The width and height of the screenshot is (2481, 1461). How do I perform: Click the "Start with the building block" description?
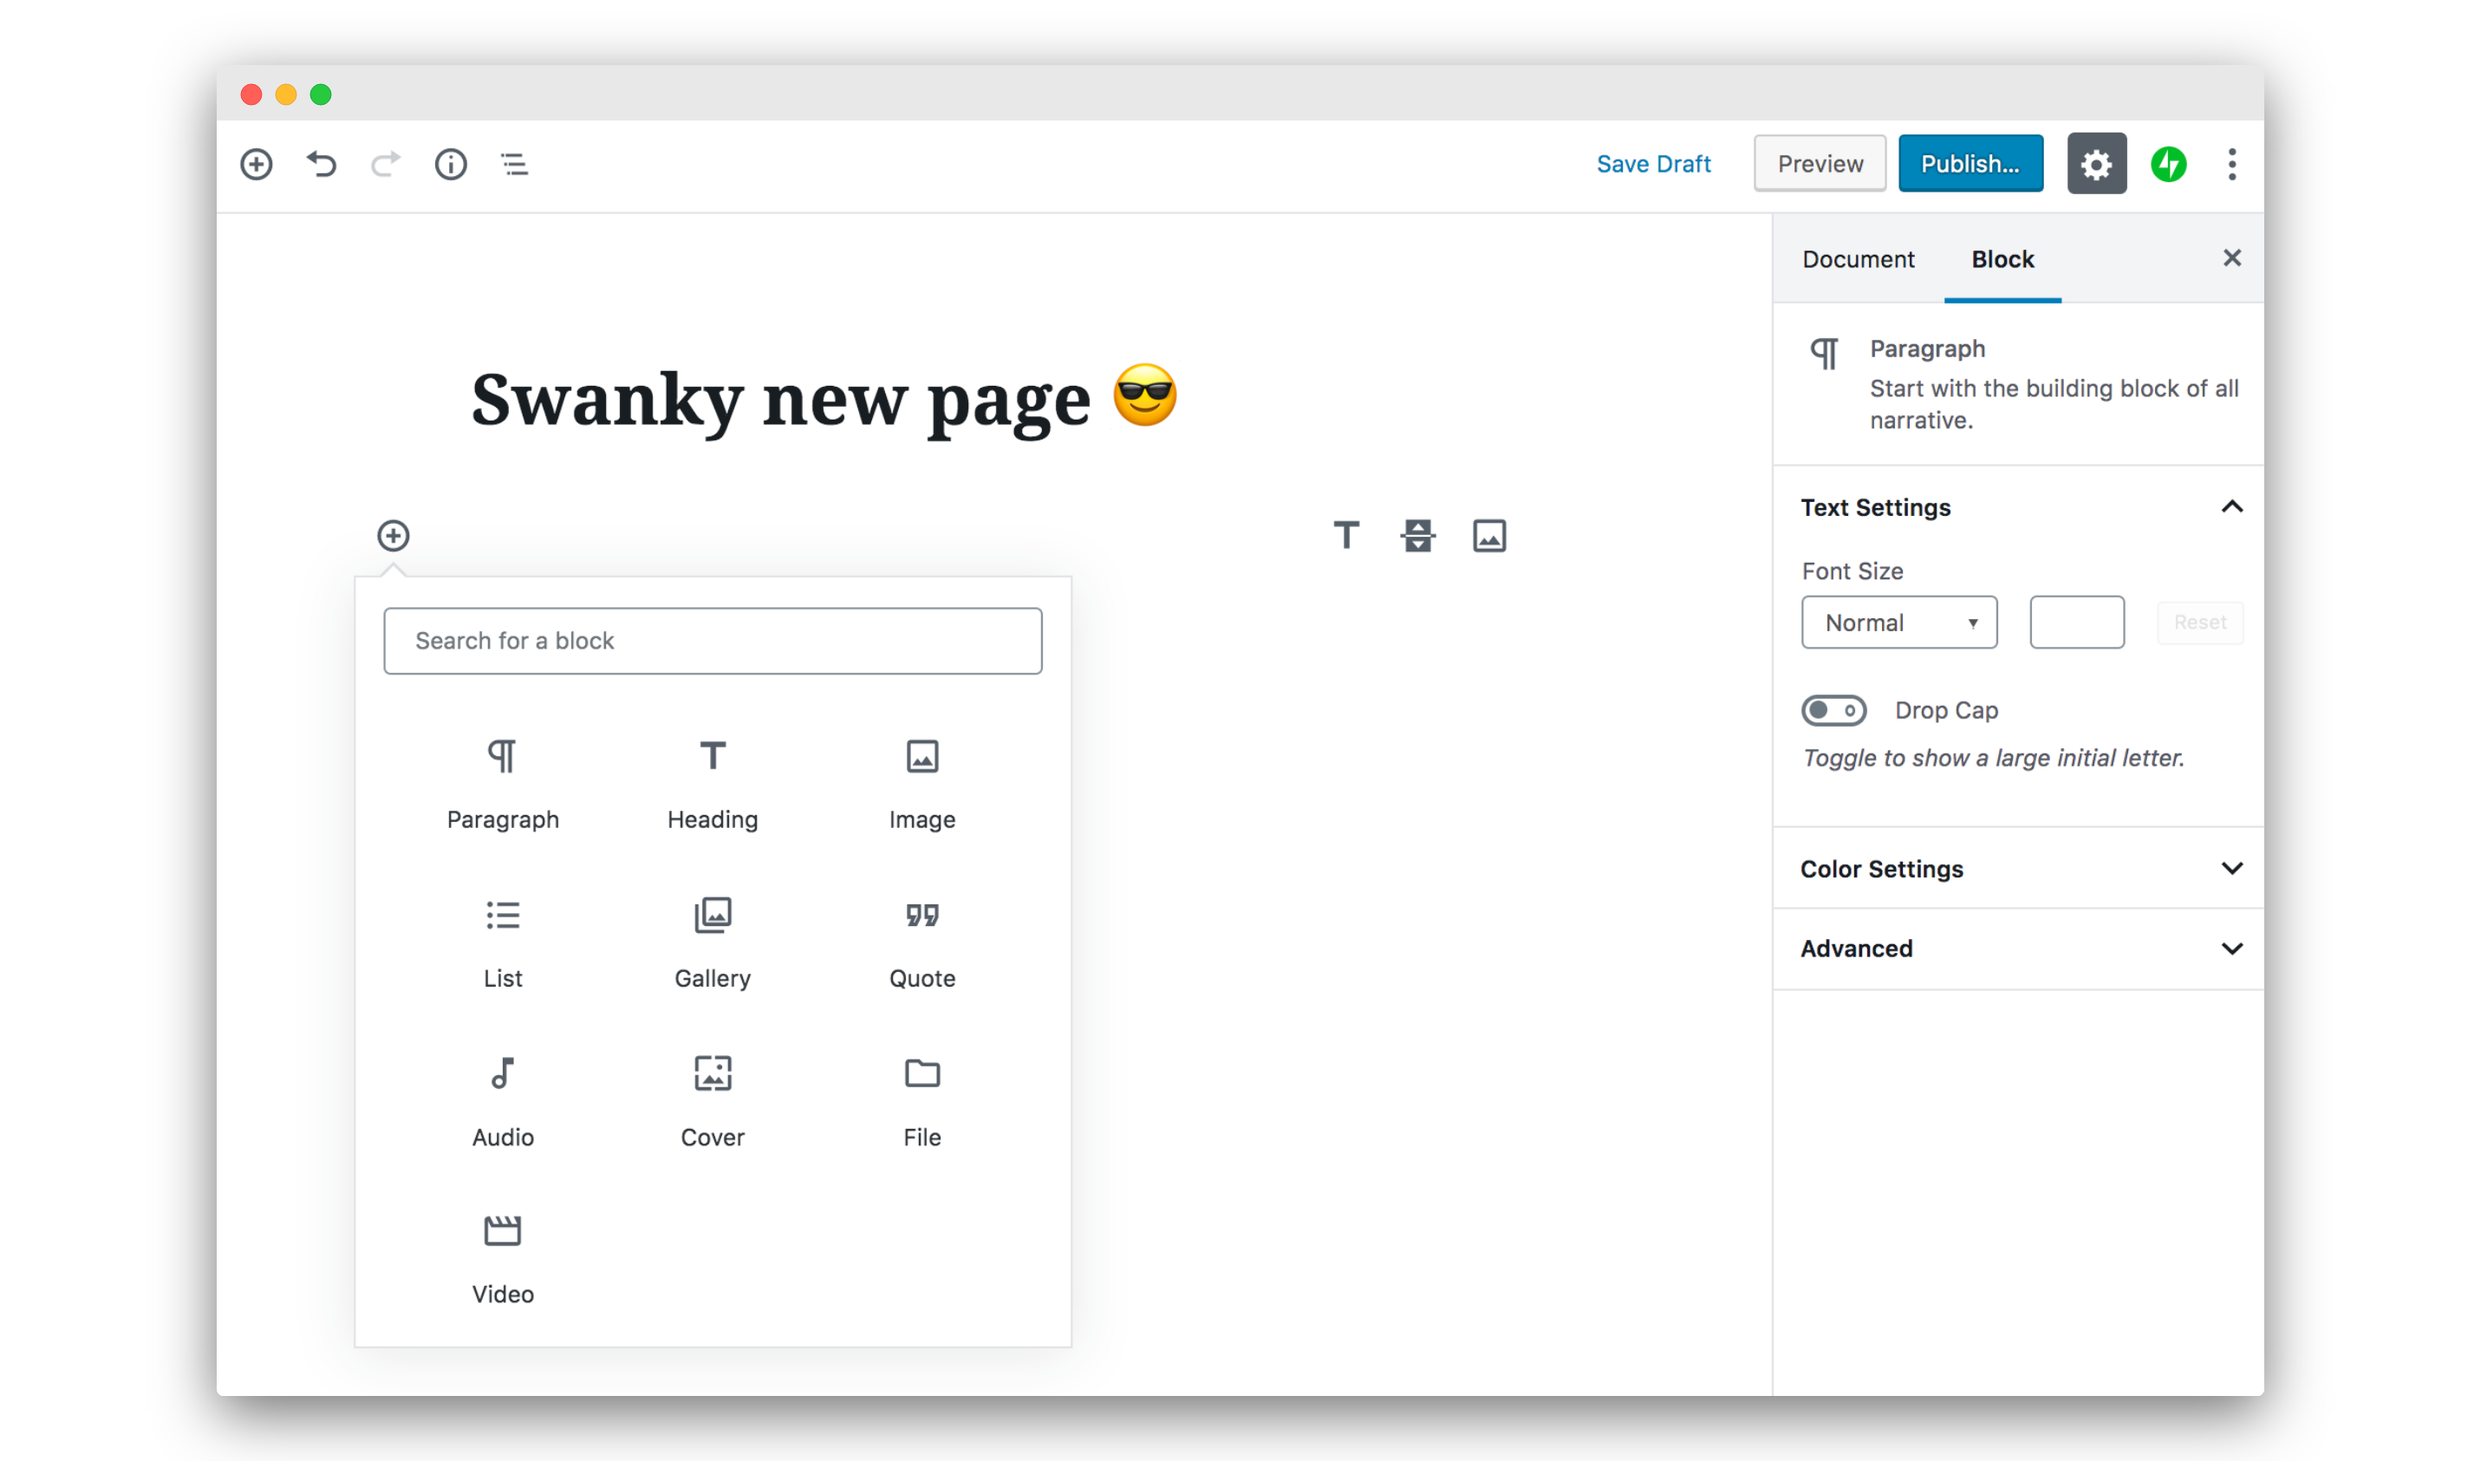tap(2054, 404)
